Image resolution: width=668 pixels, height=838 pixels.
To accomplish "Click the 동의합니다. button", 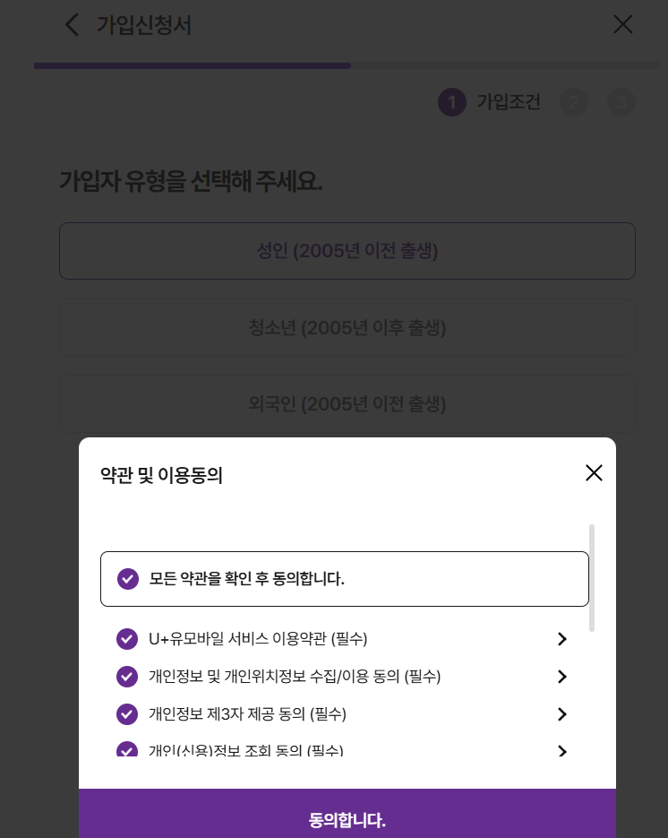I will coord(347,814).
